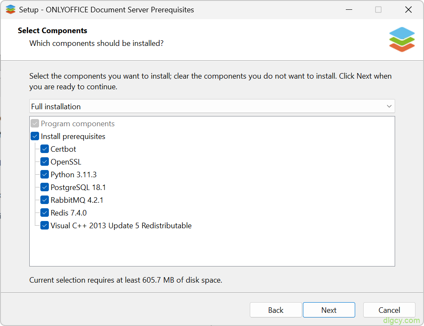
Task: Uncheck the Install prerequisites checkbox
Action: click(35, 136)
